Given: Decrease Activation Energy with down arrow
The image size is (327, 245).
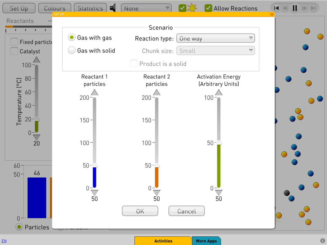Looking at the screenshot, I should [x=219, y=192].
